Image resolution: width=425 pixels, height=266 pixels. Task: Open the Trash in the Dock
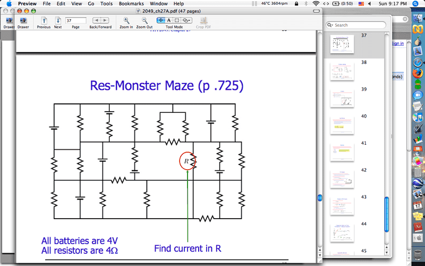[418, 255]
